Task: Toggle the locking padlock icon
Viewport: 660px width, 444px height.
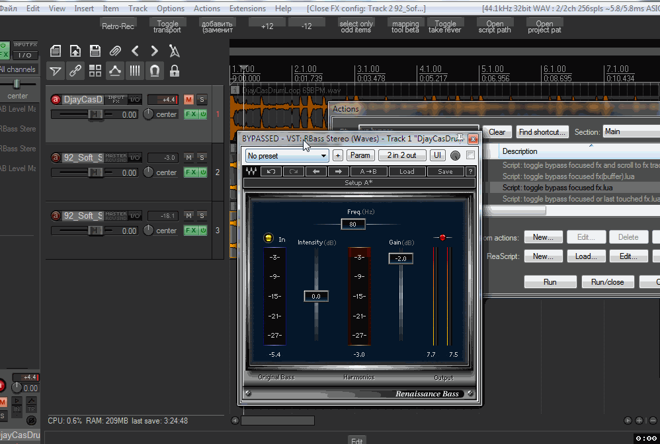Action: click(x=175, y=71)
